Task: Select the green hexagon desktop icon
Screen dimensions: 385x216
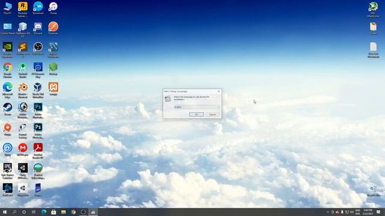Action: pos(54,69)
